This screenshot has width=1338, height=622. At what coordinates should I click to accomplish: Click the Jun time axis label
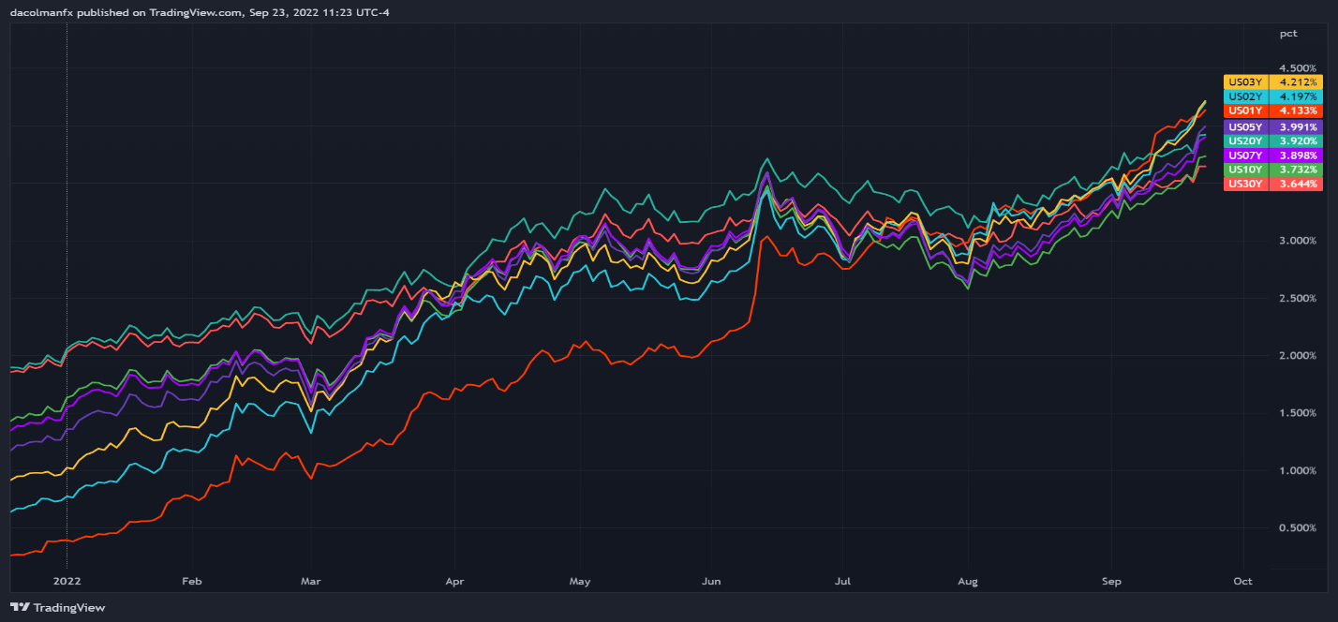pyautogui.click(x=710, y=582)
